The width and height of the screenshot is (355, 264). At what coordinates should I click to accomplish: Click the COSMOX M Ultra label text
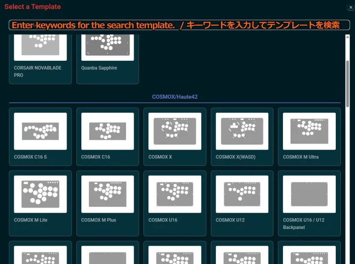pos(301,157)
